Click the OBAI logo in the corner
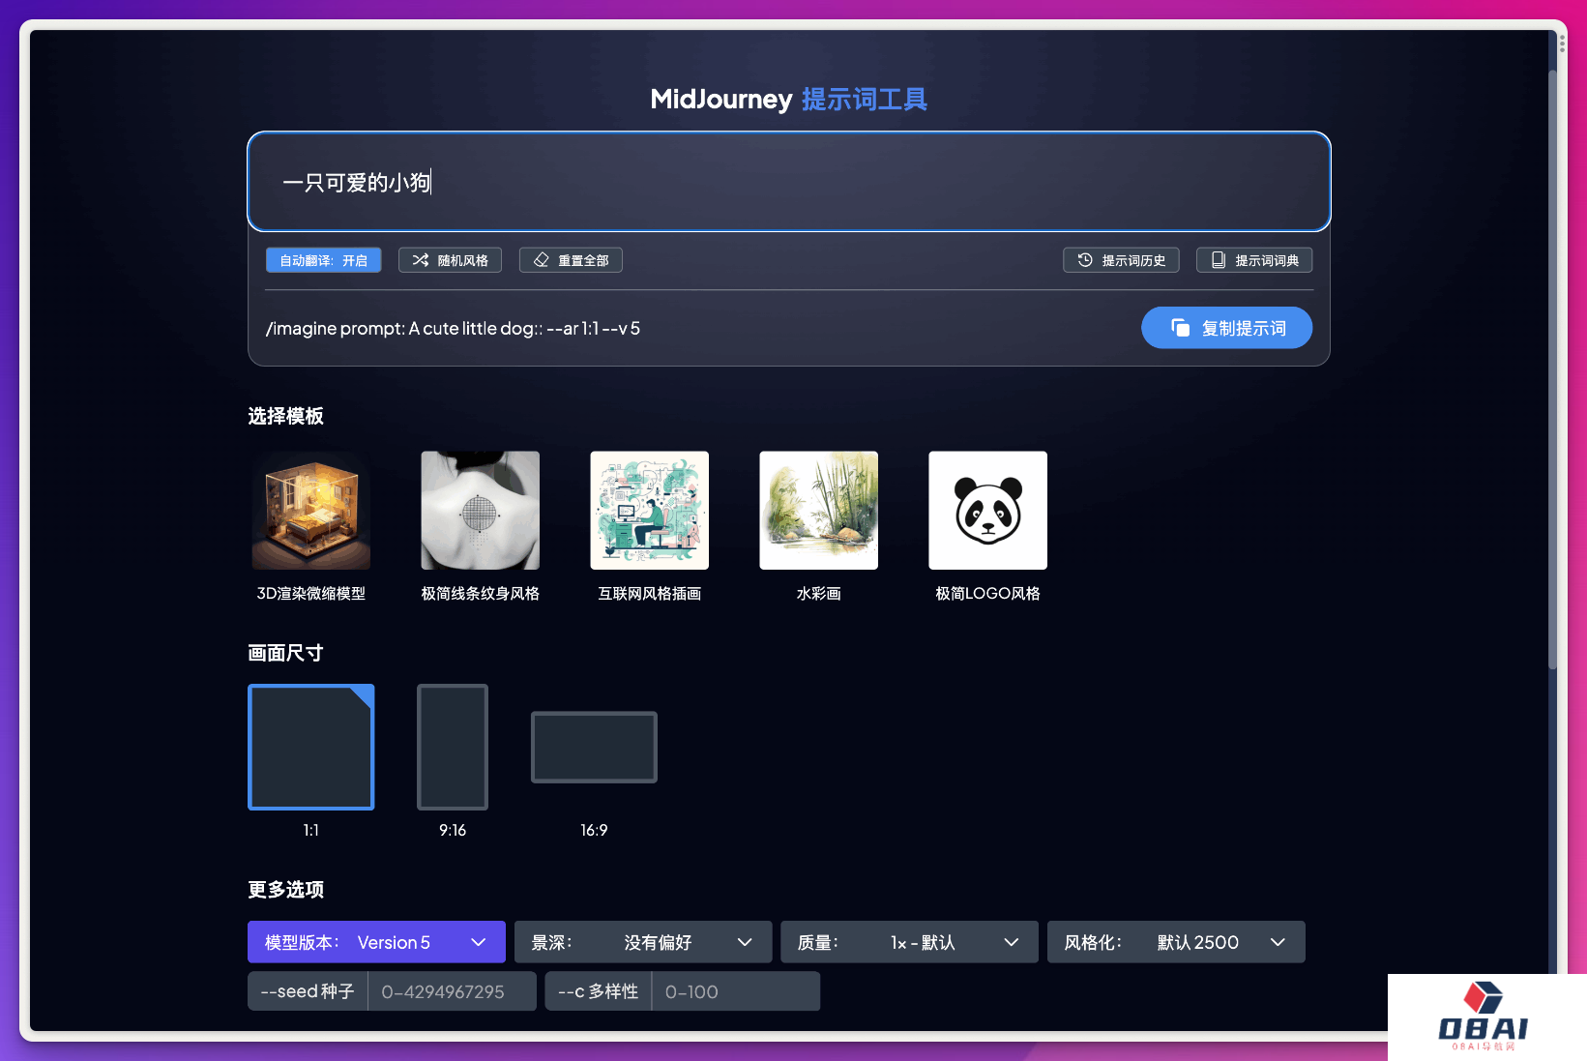Screen dimensions: 1587x1061 pyautogui.click(x=1484, y=1017)
